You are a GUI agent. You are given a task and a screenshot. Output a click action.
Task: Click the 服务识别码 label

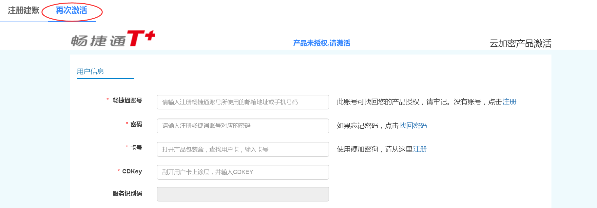tap(127, 194)
